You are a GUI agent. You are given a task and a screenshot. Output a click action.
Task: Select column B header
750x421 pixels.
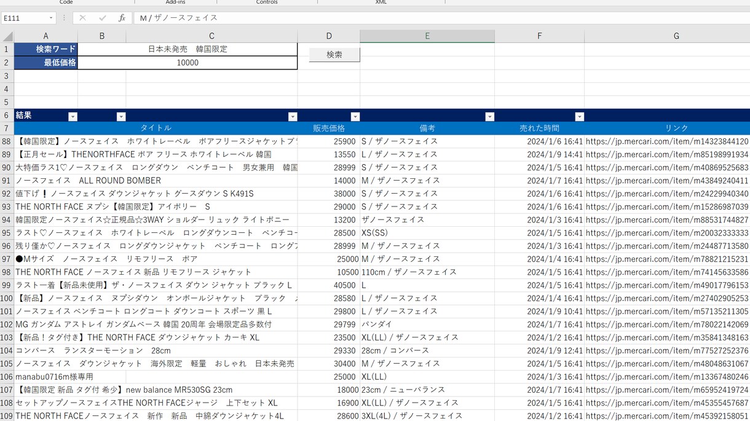coord(102,36)
